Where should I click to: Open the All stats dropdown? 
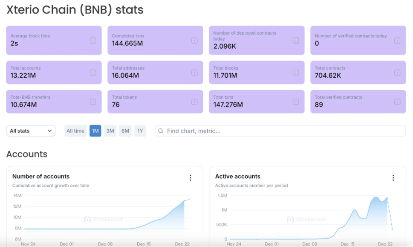pyautogui.click(x=31, y=131)
